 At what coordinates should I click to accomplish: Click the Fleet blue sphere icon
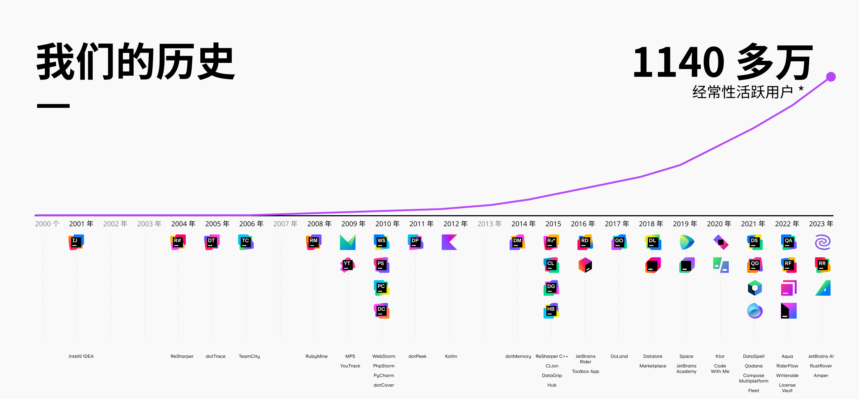(755, 311)
